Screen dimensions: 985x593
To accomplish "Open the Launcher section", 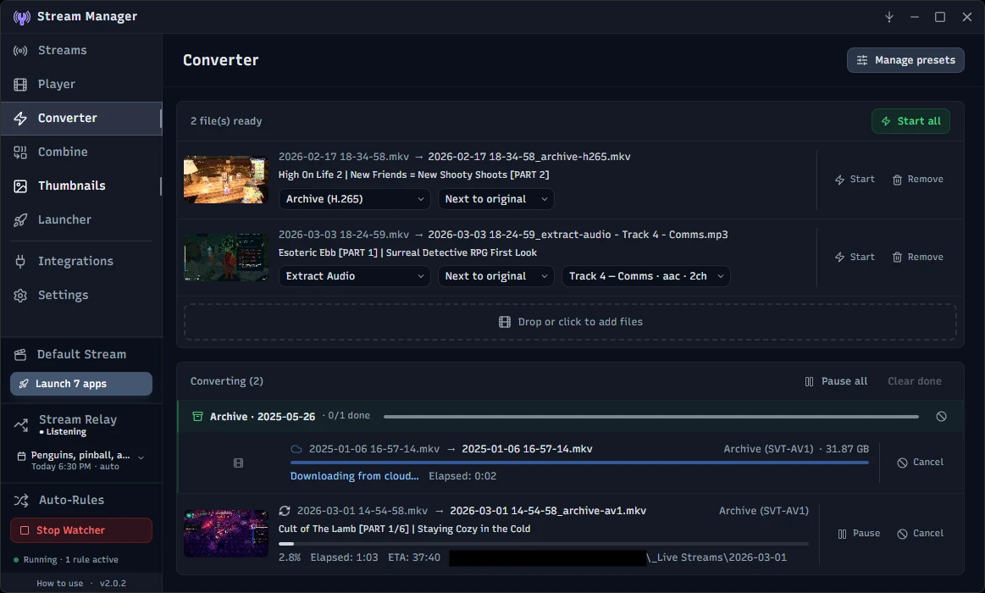I will (x=81, y=220).
